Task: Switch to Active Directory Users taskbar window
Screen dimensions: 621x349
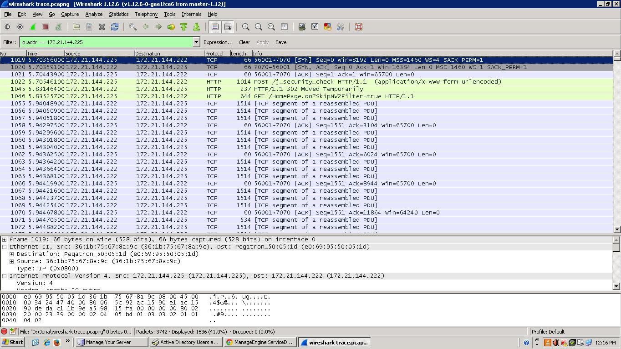Action: pyautogui.click(x=186, y=342)
